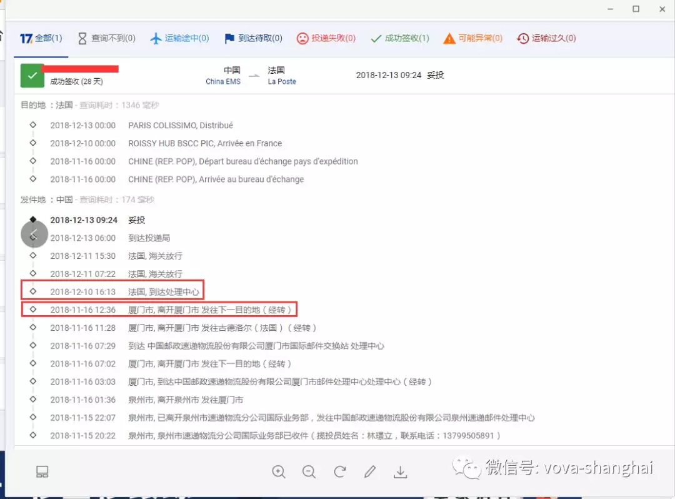The width and height of the screenshot is (675, 499).
Task: Click the download icon at bottom toolbar
Action: click(x=401, y=473)
